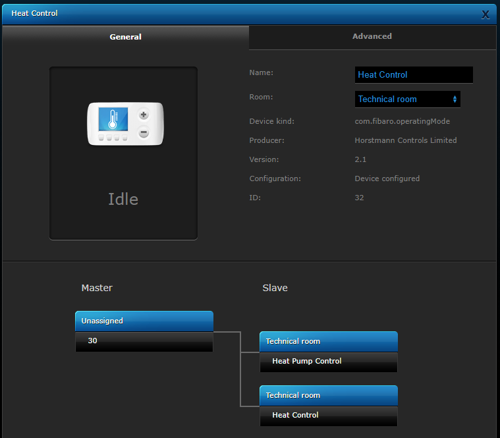Click the Name: label
Screen dimensions: 500x438
pos(261,72)
